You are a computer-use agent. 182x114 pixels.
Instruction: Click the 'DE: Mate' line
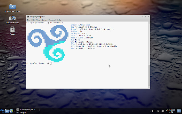pyautogui.click(x=75, y=40)
